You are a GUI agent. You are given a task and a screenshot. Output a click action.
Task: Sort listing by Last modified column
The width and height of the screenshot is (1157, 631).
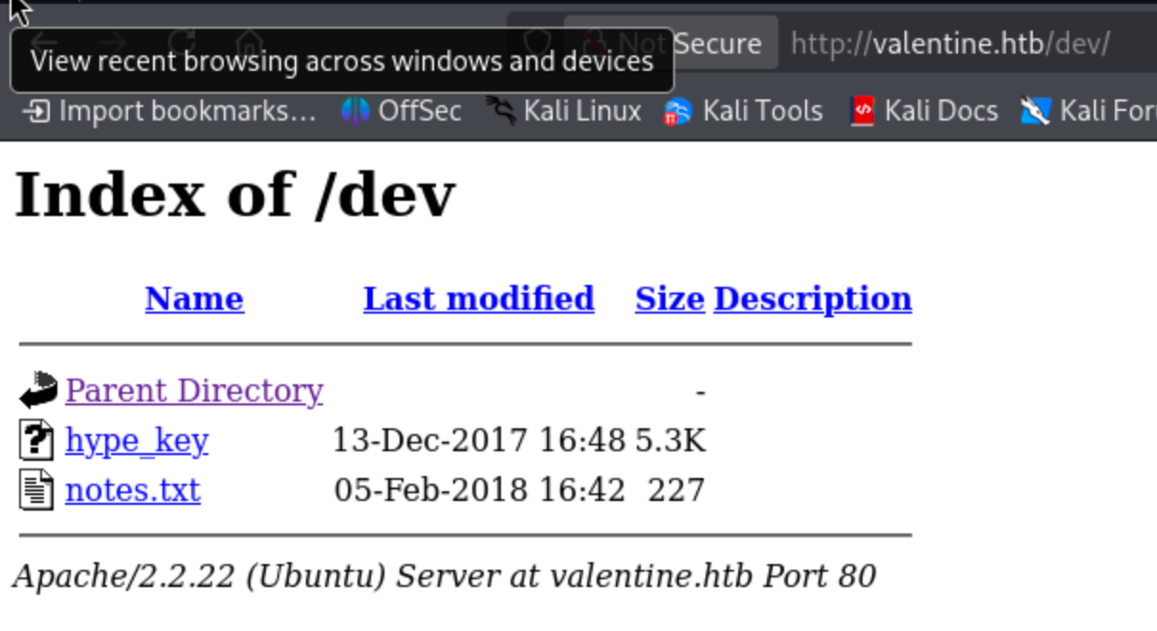tap(478, 298)
